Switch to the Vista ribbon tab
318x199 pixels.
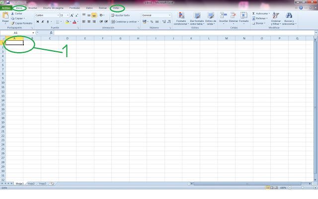coord(117,8)
